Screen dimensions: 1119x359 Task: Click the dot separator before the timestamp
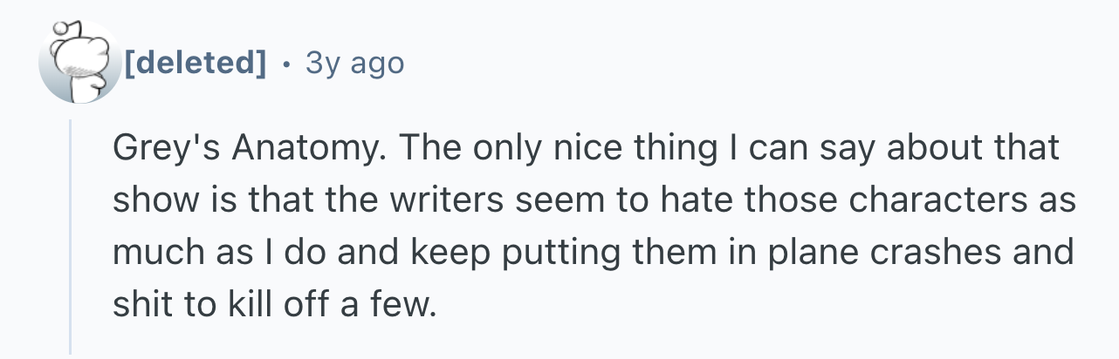click(x=285, y=64)
